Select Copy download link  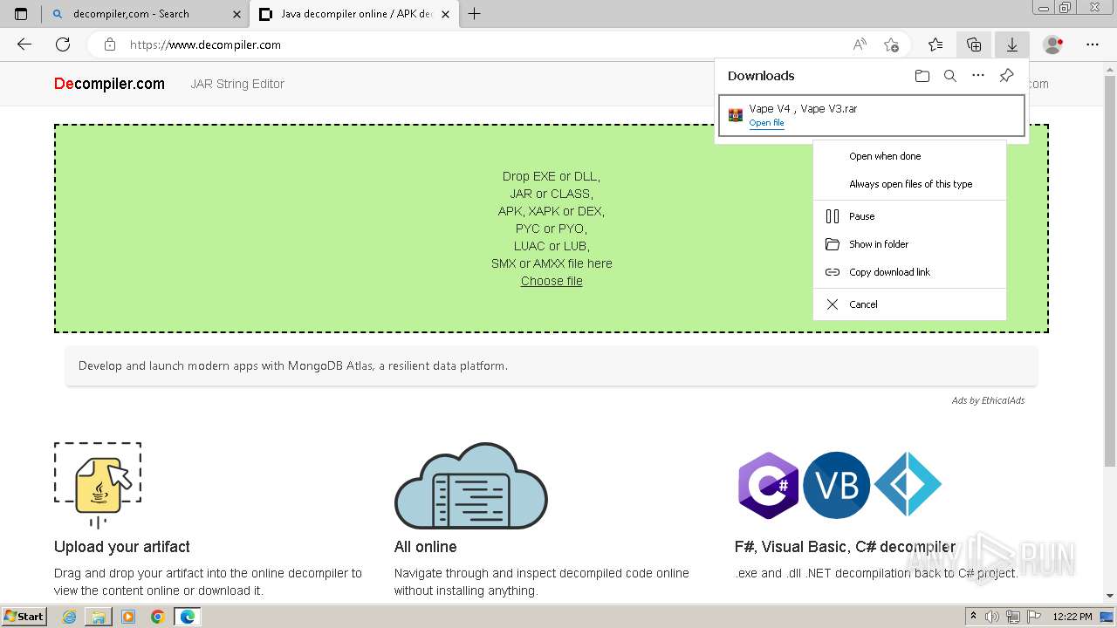click(909, 272)
